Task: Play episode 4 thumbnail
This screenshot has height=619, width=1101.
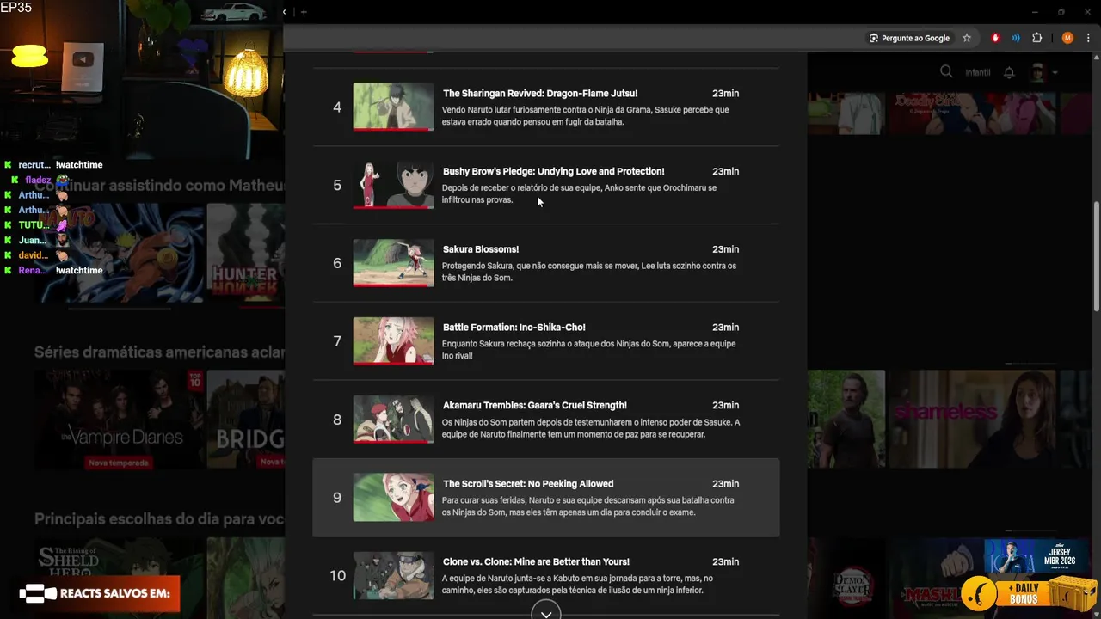Action: click(x=393, y=107)
